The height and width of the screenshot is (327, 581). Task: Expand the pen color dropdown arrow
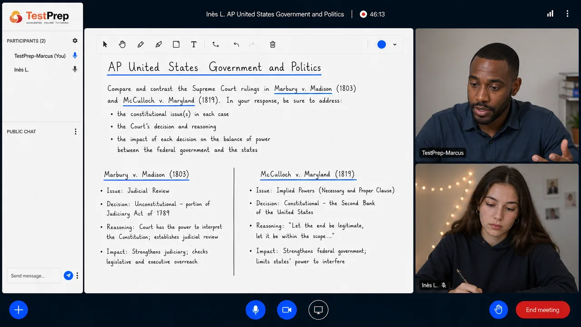tap(395, 45)
